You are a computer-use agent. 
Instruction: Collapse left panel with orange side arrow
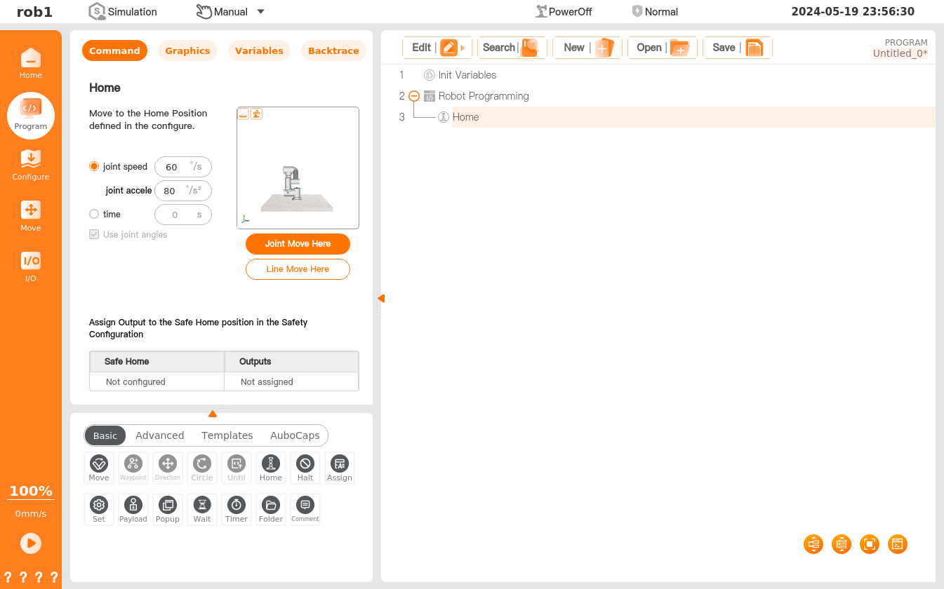pos(380,299)
